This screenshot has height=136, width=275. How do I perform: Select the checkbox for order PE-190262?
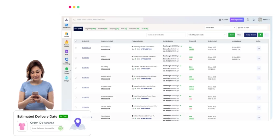[x=75, y=58]
